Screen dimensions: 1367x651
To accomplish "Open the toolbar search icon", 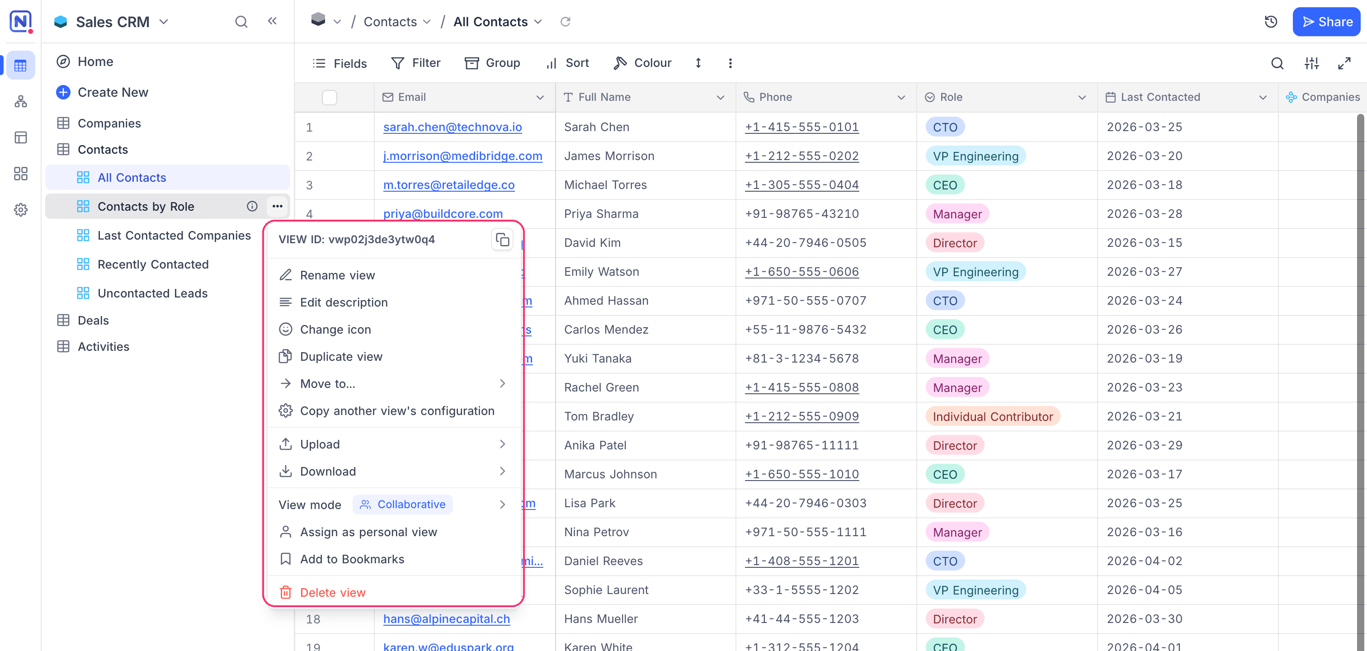I will 1277,64.
